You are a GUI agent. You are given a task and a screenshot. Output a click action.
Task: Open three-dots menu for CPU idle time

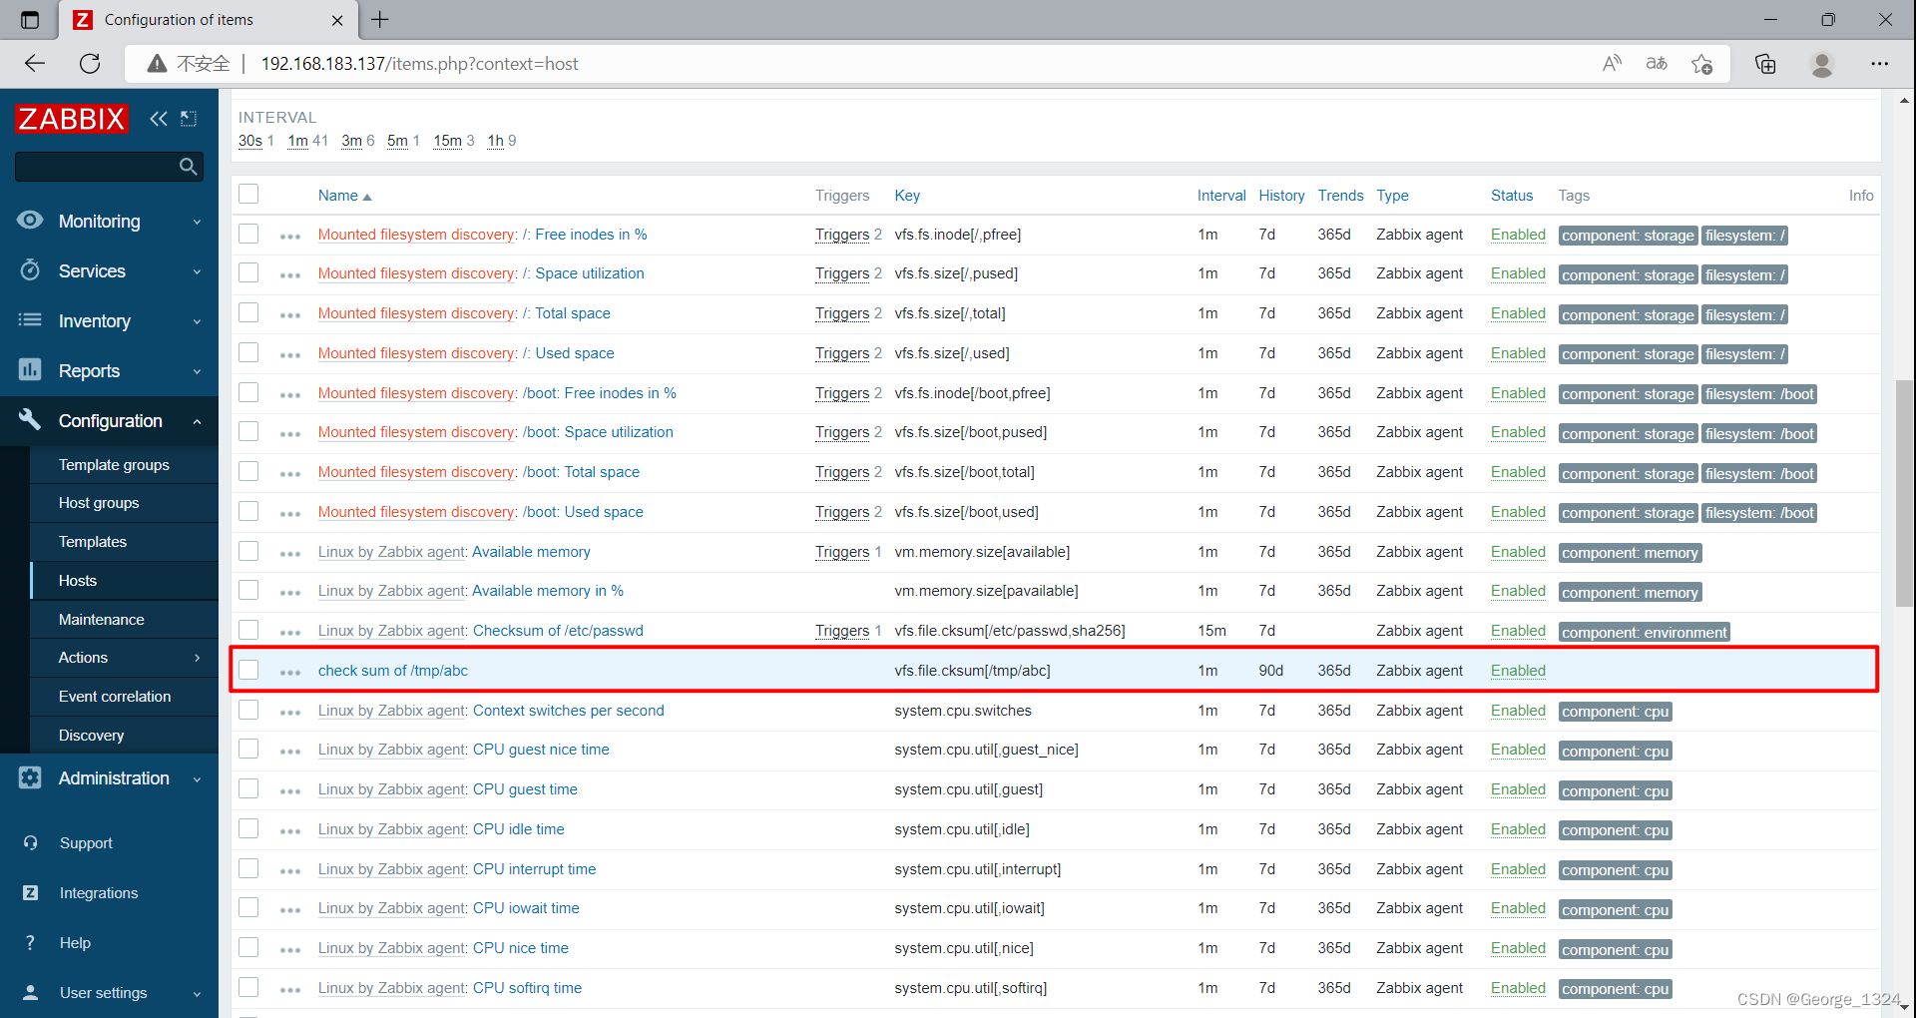pos(290,831)
